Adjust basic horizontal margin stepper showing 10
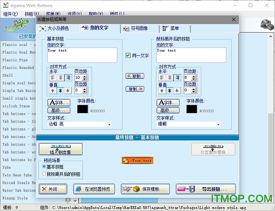This screenshot has height=211, width=275. pyautogui.click(x=84, y=78)
